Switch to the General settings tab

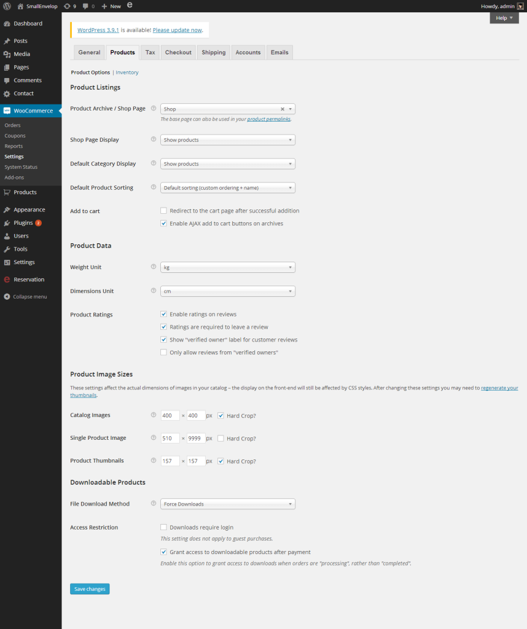point(90,53)
